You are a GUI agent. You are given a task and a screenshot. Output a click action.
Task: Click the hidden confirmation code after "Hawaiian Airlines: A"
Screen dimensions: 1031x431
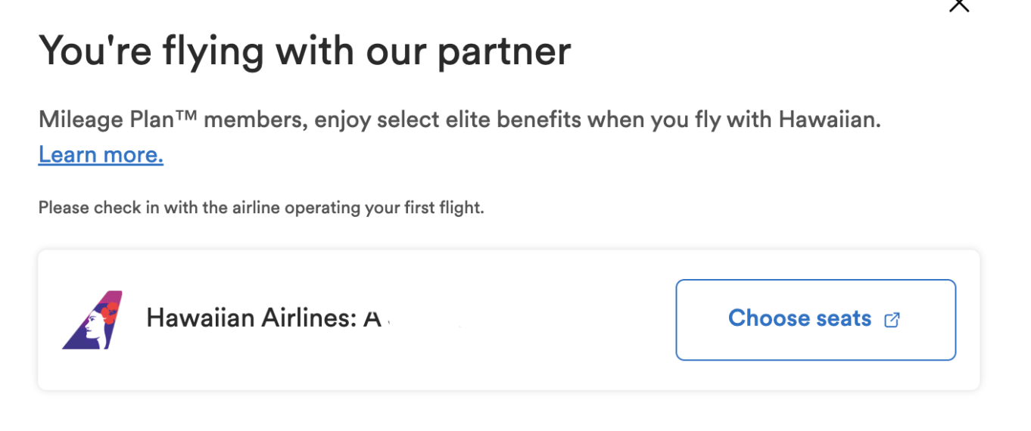coord(428,319)
